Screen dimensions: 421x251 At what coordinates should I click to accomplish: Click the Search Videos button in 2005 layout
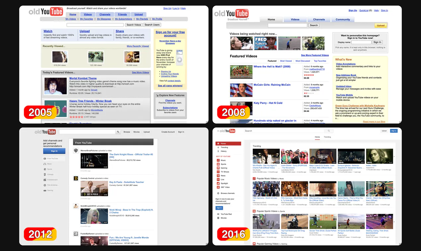(x=134, y=25)
